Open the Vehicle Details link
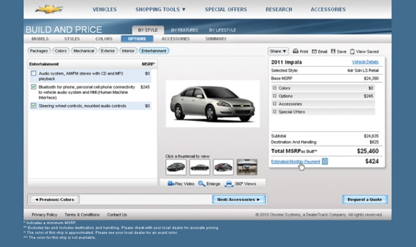This screenshot has height=247, width=416. 365,62
